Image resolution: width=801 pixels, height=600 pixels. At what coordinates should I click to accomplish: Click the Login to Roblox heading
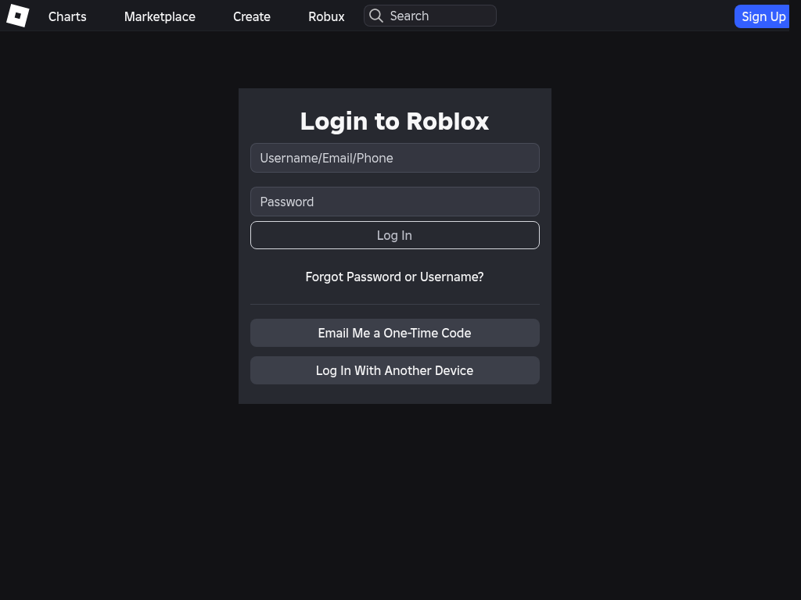[x=394, y=121]
